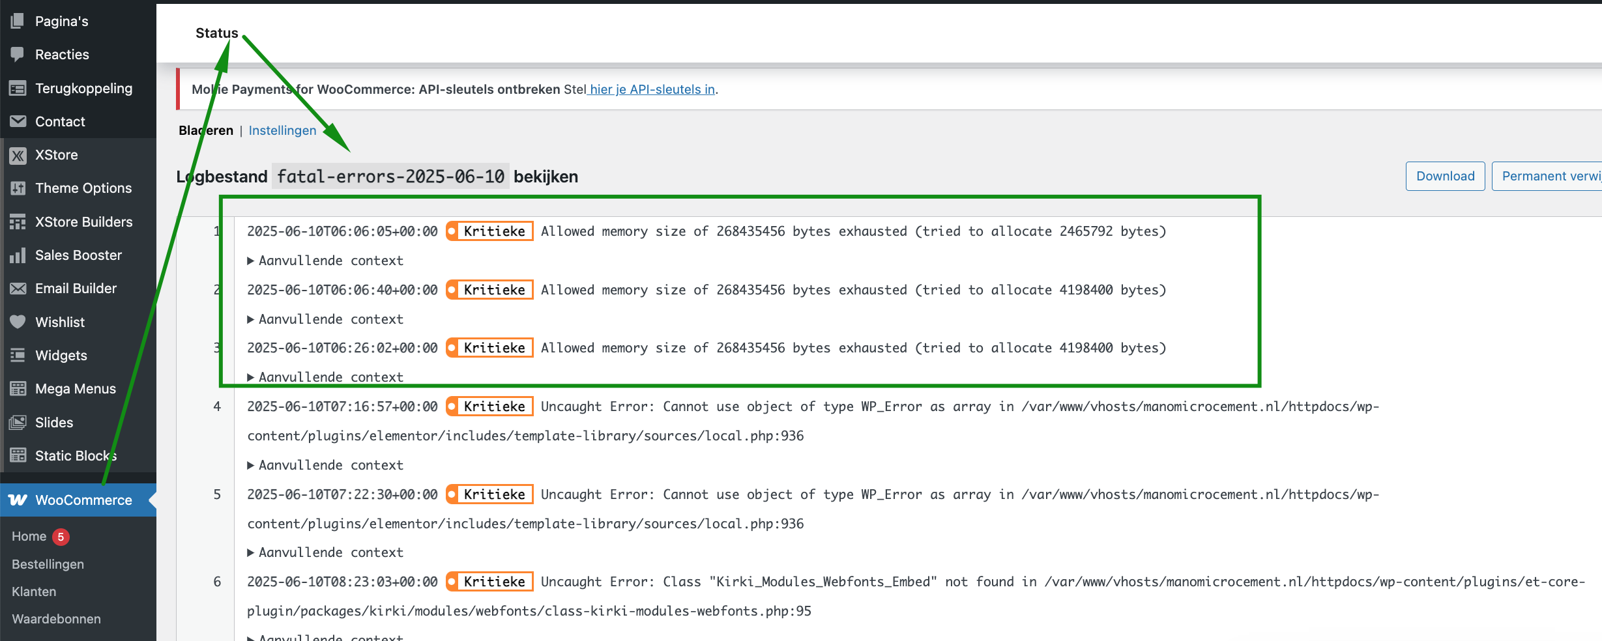Click the Email Builder envelope icon
Image resolution: width=1602 pixels, height=641 pixels.
[18, 289]
